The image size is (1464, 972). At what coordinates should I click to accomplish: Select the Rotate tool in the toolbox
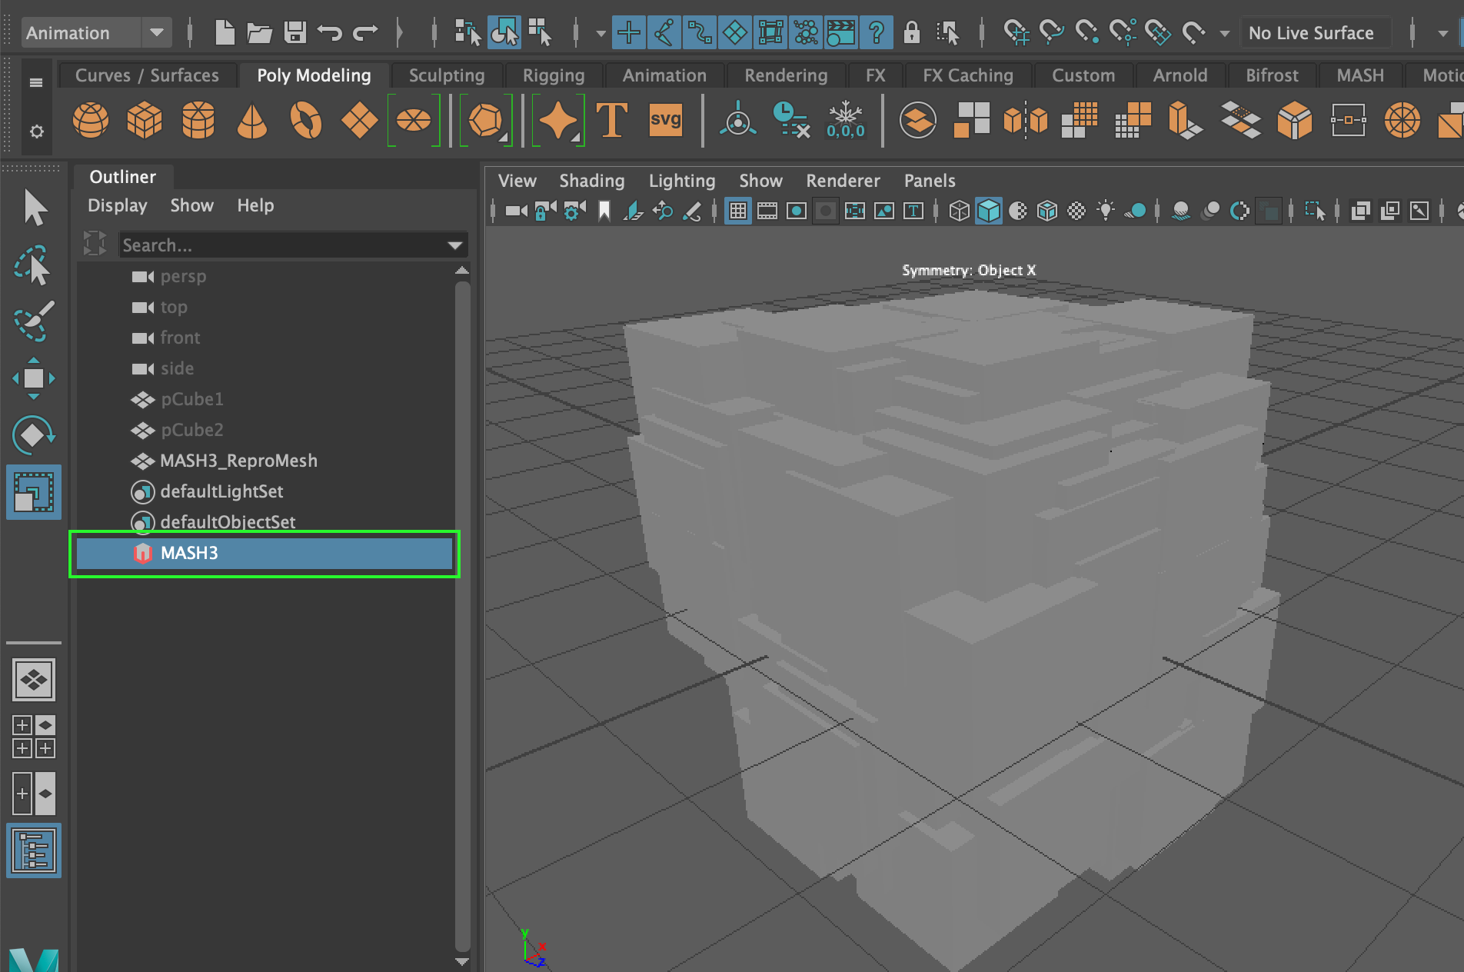click(34, 434)
